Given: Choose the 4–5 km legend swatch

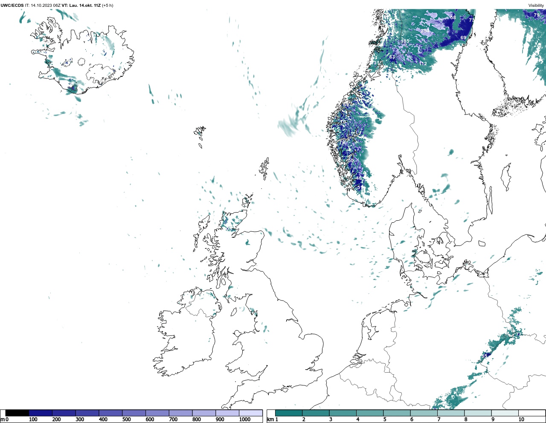Looking at the screenshot, I should click(x=369, y=413).
